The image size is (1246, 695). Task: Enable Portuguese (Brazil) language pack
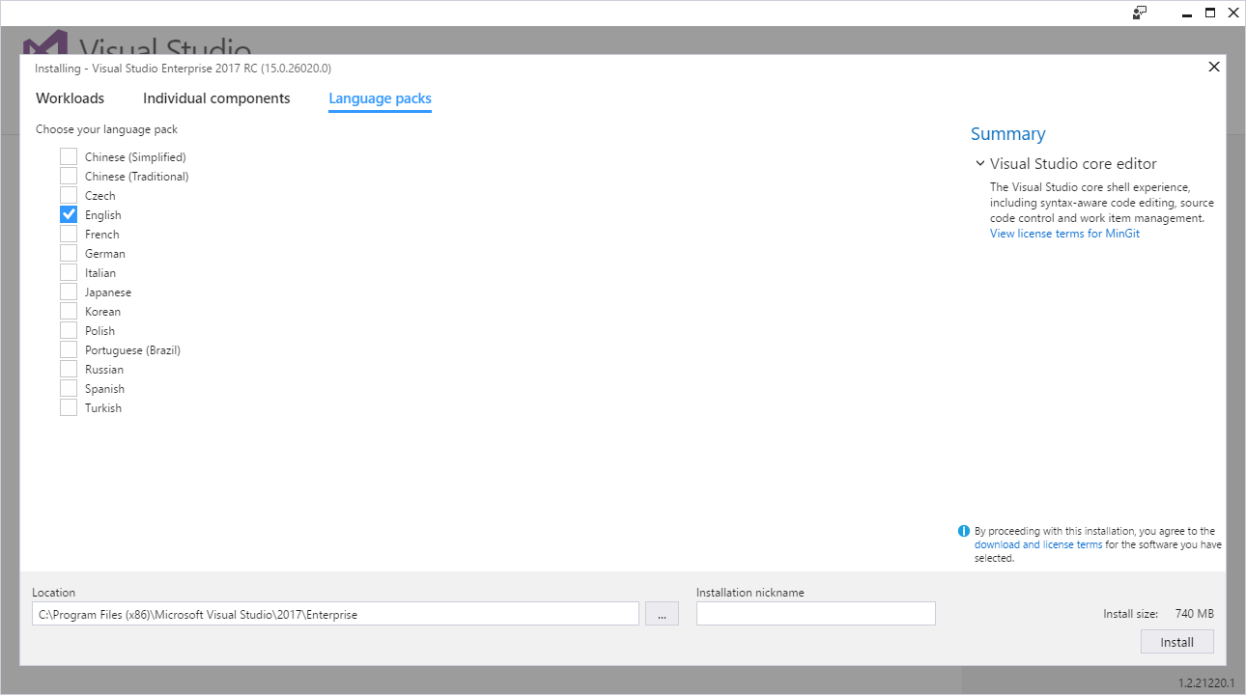pyautogui.click(x=69, y=349)
